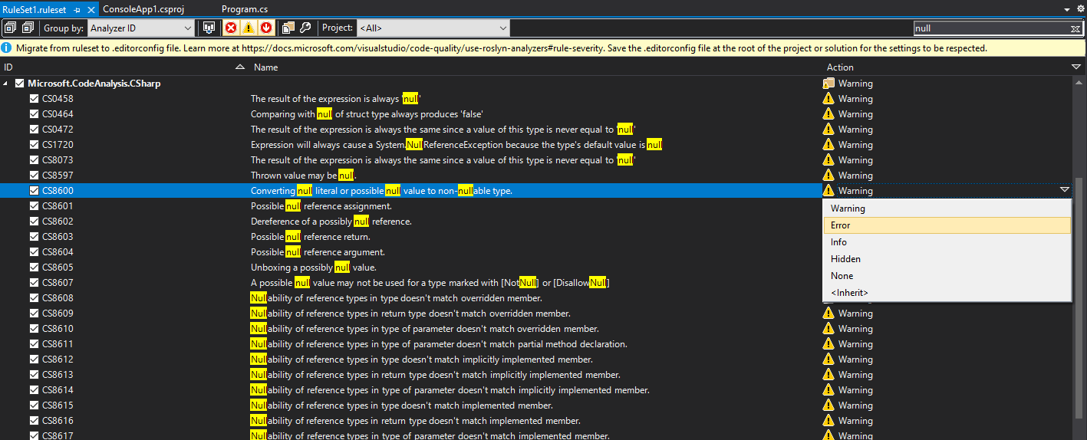Open the Project <All> dropdown

pos(433,28)
